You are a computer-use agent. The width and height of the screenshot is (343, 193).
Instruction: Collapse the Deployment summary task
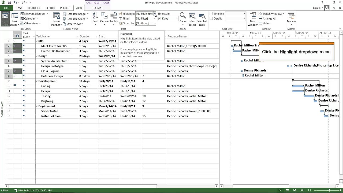[37, 106]
